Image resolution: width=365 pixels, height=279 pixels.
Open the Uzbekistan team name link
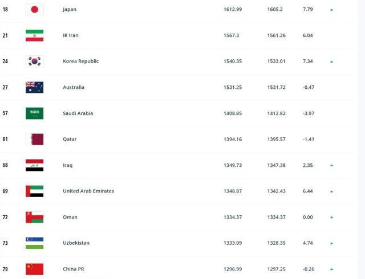tap(76, 243)
